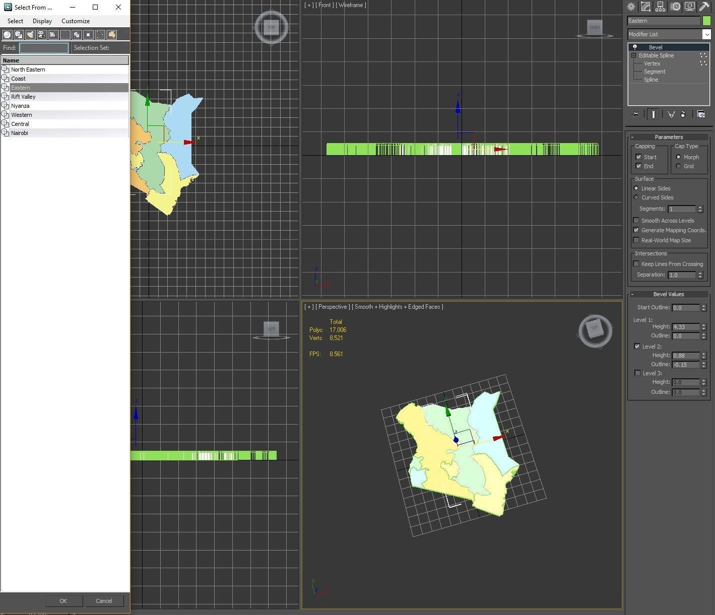
Task: Toggle the Level 2 checkbox
Action: pos(637,347)
